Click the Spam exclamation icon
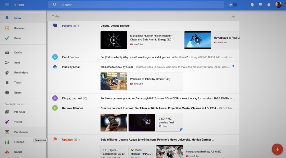 [x=7, y=93]
